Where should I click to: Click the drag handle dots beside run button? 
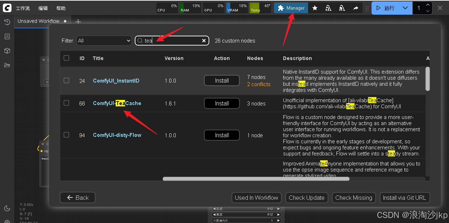[x=367, y=8]
